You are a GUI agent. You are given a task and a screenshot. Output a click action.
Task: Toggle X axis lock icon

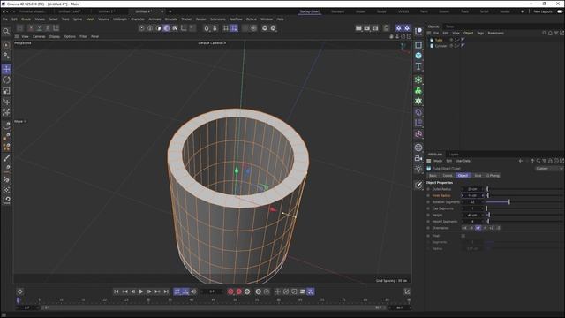point(31,28)
